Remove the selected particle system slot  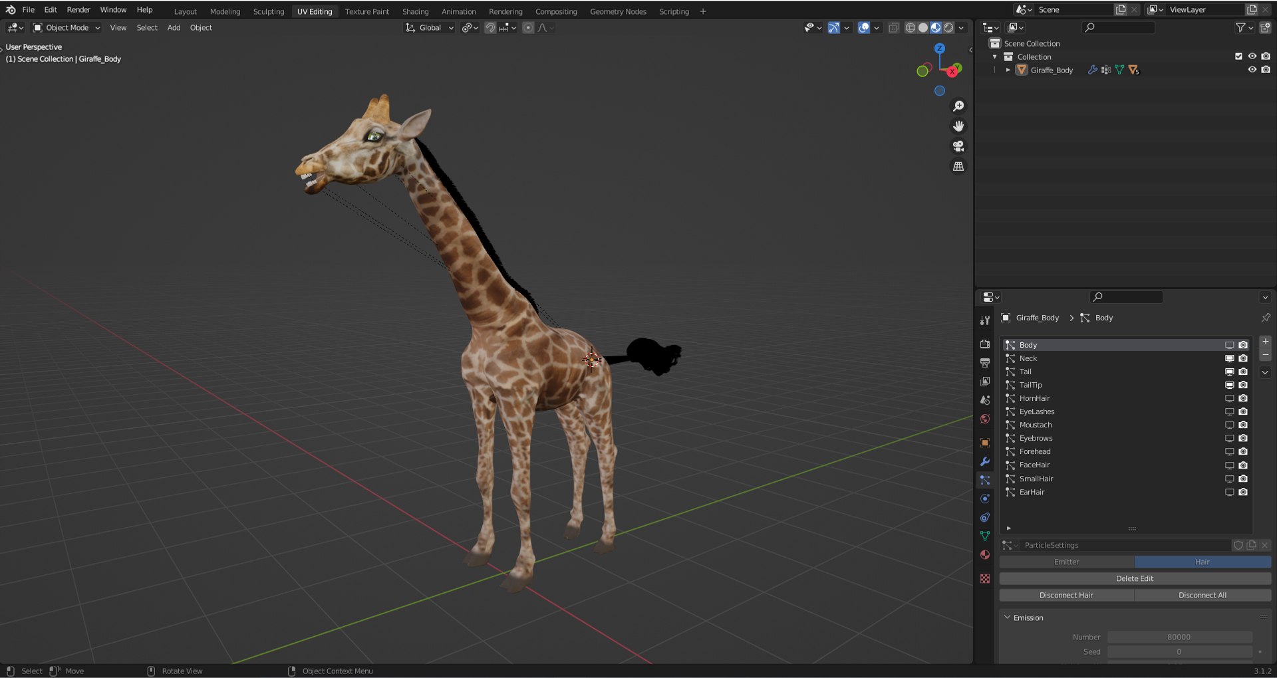coord(1265,356)
